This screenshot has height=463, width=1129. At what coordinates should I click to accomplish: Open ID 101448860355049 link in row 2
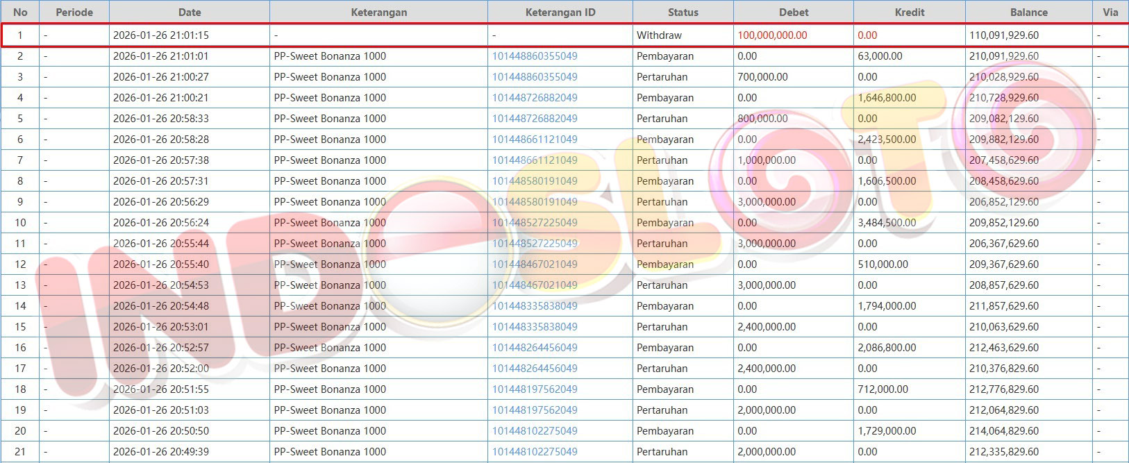[x=535, y=56]
